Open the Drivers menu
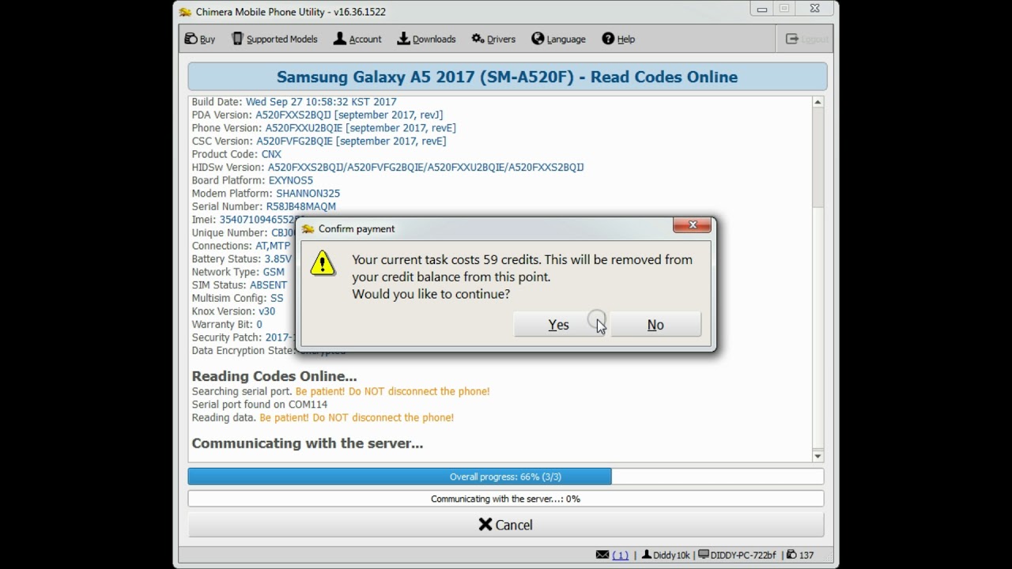 pyautogui.click(x=493, y=39)
